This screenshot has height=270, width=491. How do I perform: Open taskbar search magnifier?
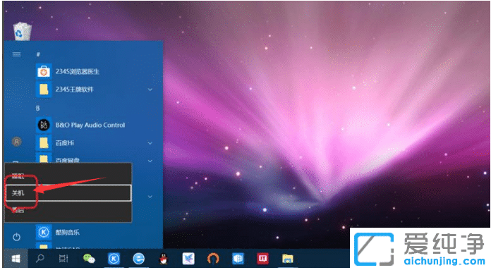click(40, 259)
